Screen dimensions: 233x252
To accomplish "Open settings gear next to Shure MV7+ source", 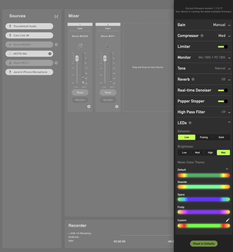I will point(56,63).
